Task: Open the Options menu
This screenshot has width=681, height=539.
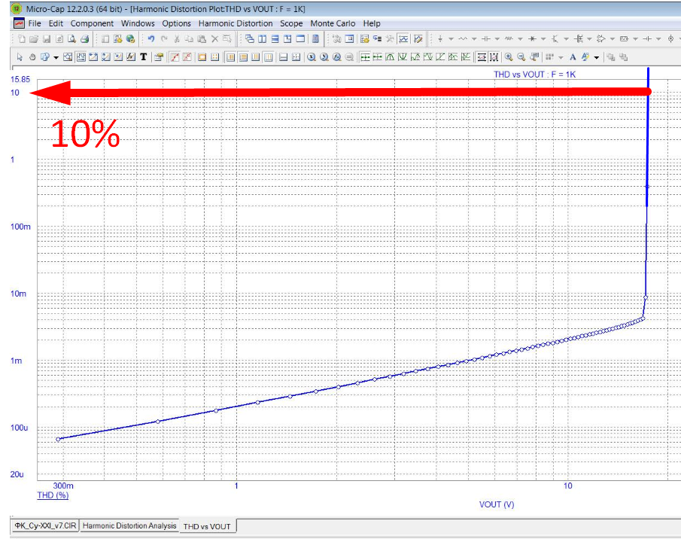Action: coord(176,23)
